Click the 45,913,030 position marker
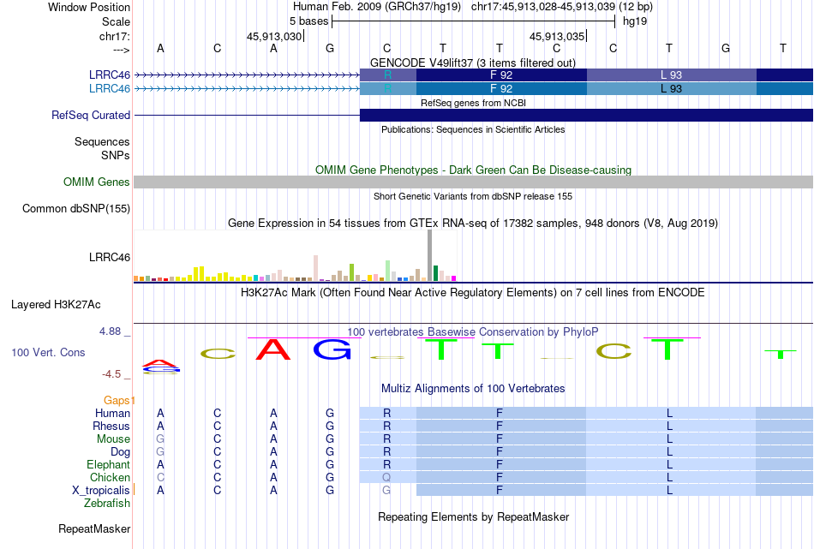 (x=274, y=36)
